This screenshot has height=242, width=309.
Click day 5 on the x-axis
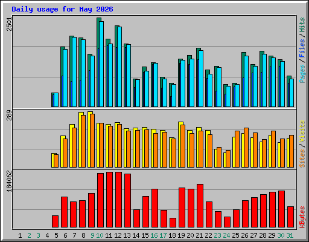[56, 235]
